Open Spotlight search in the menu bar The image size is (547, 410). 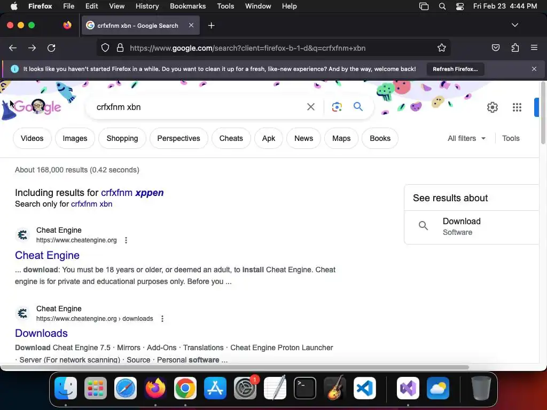coord(442,6)
